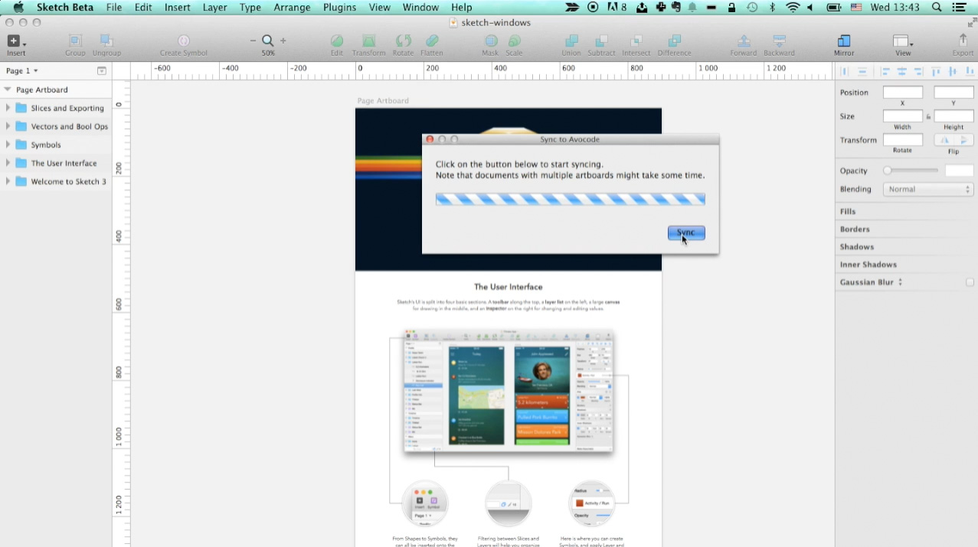This screenshot has height=547, width=978.
Task: Apply Subtract boolean operation
Action: 602,41
